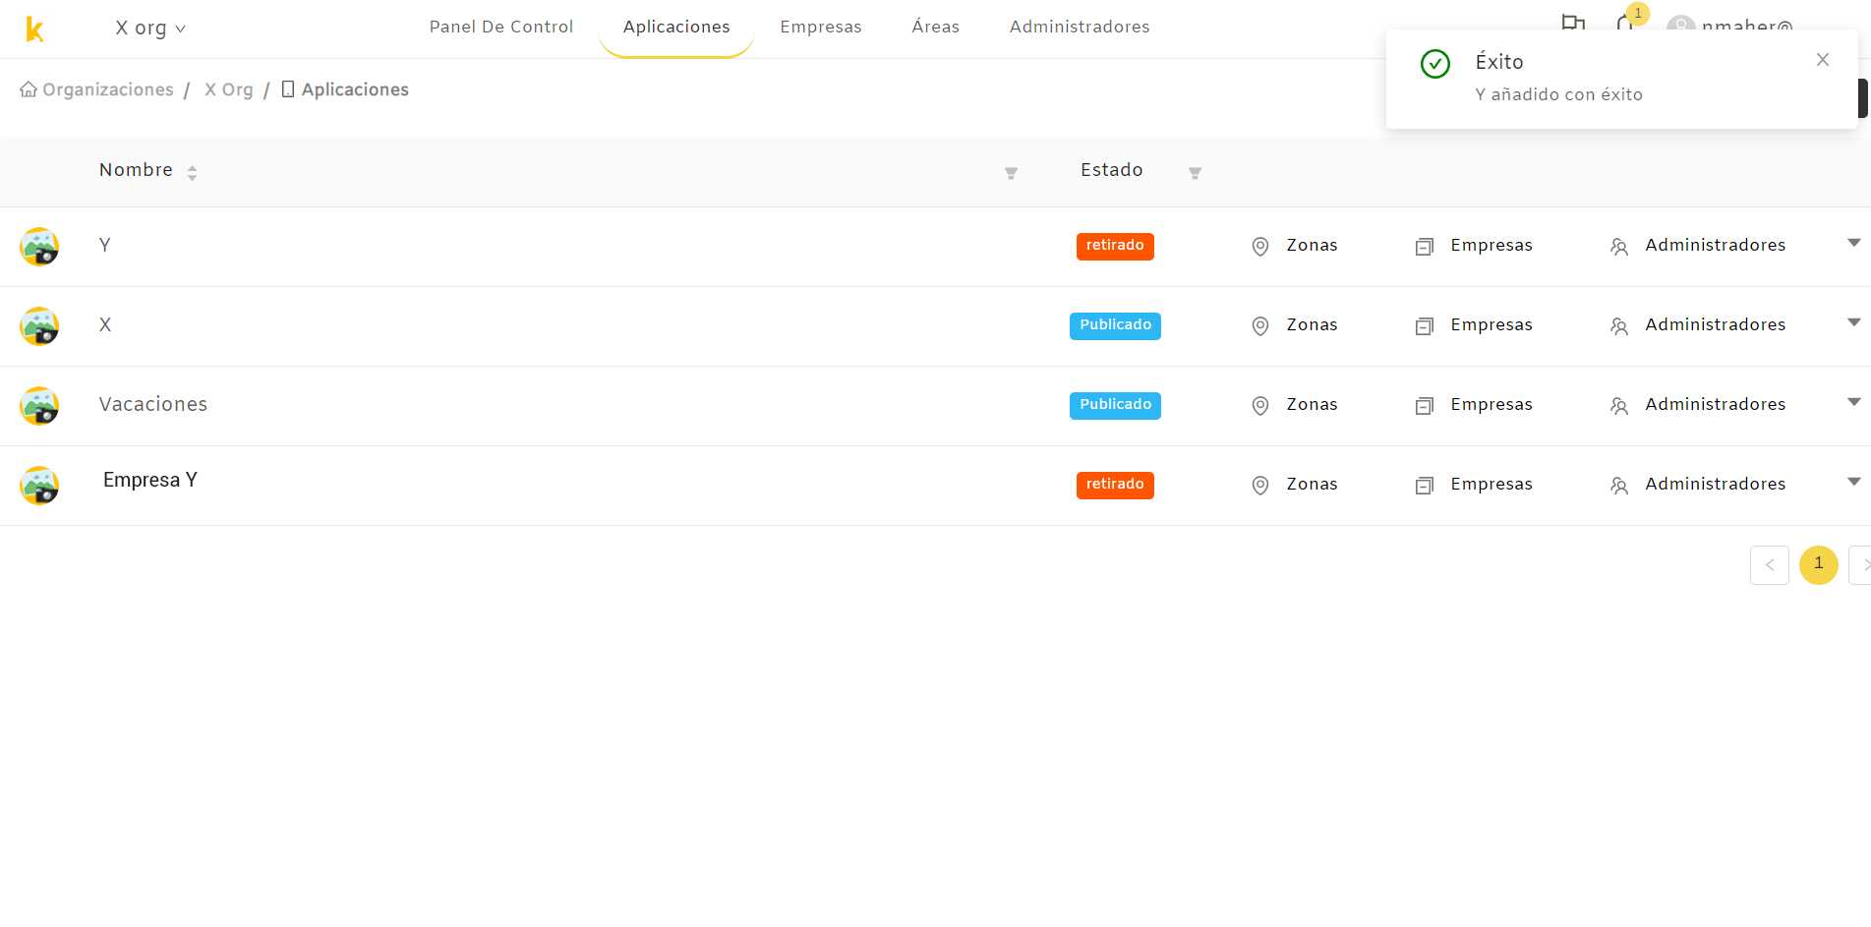Open Administradores for application X
The image size is (1871, 927).
tap(1716, 324)
